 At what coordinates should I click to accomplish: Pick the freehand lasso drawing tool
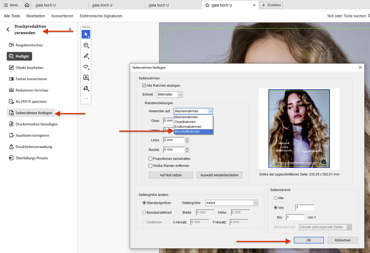point(86,67)
